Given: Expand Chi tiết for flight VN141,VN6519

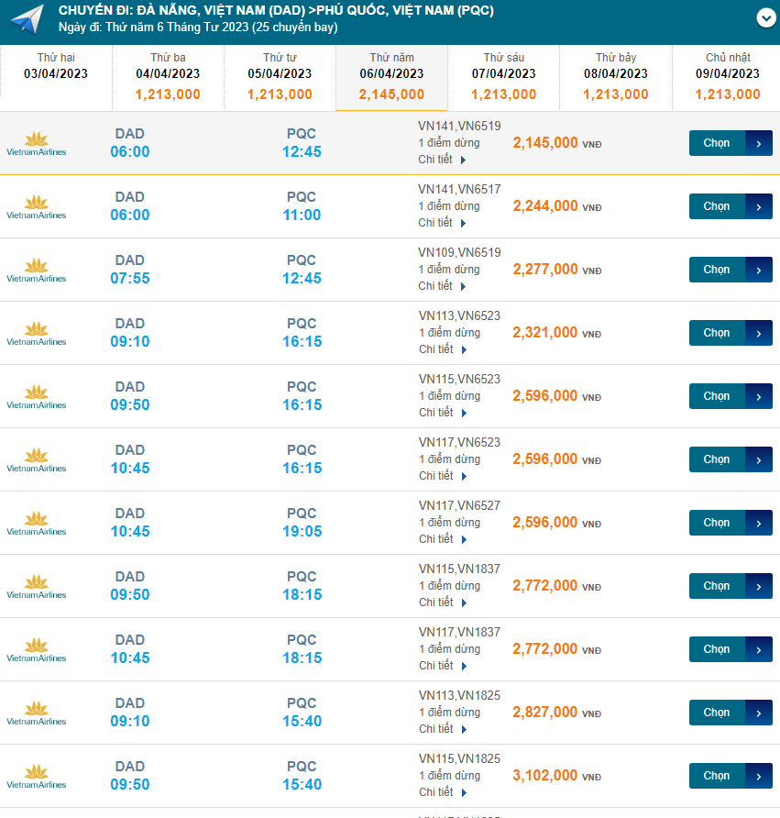Looking at the screenshot, I should point(443,160).
